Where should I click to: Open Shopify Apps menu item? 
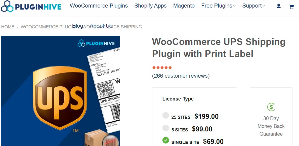[x=150, y=6]
